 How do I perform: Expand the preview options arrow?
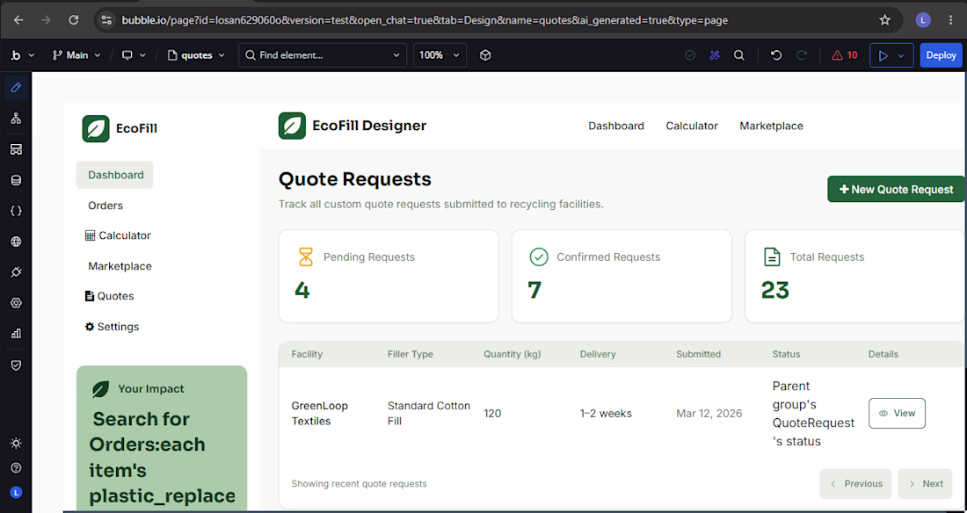coord(902,55)
